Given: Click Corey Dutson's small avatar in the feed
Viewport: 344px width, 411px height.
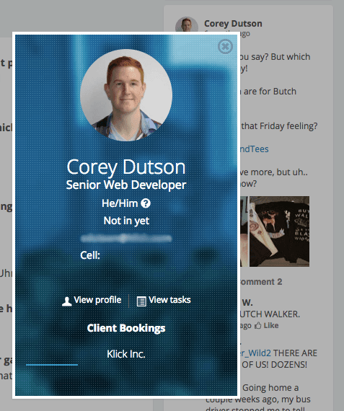Looking at the screenshot, I should click(x=187, y=25).
